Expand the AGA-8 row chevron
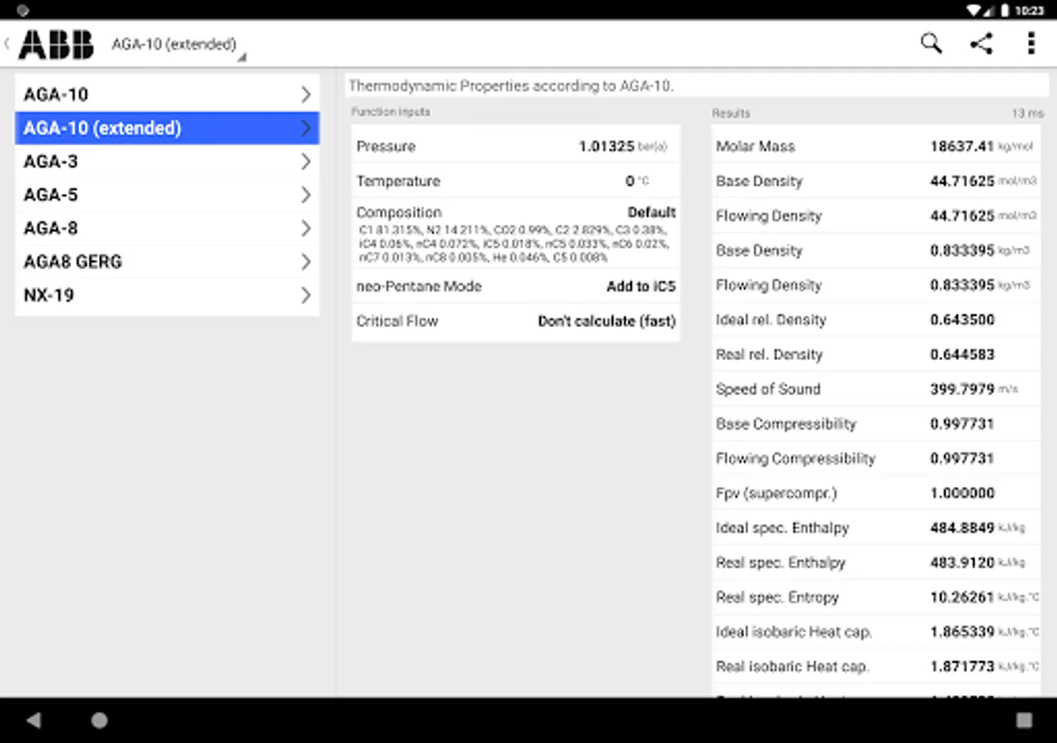 306,228
